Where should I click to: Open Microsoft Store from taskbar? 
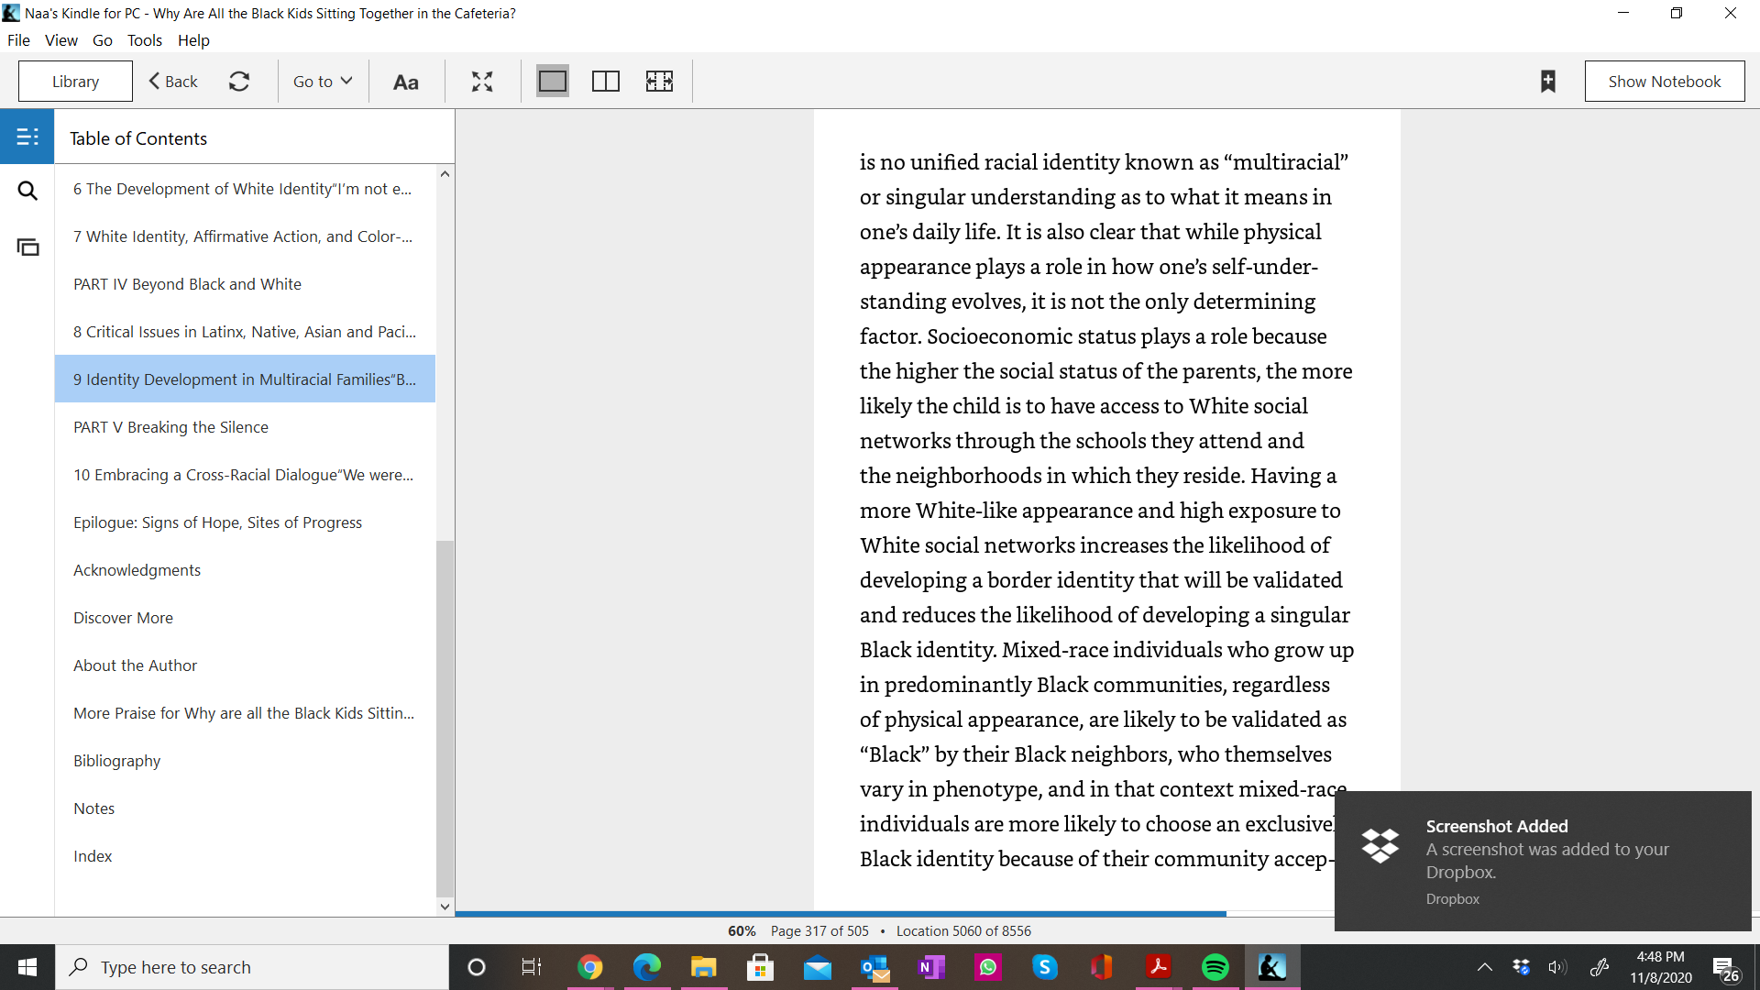point(760,967)
